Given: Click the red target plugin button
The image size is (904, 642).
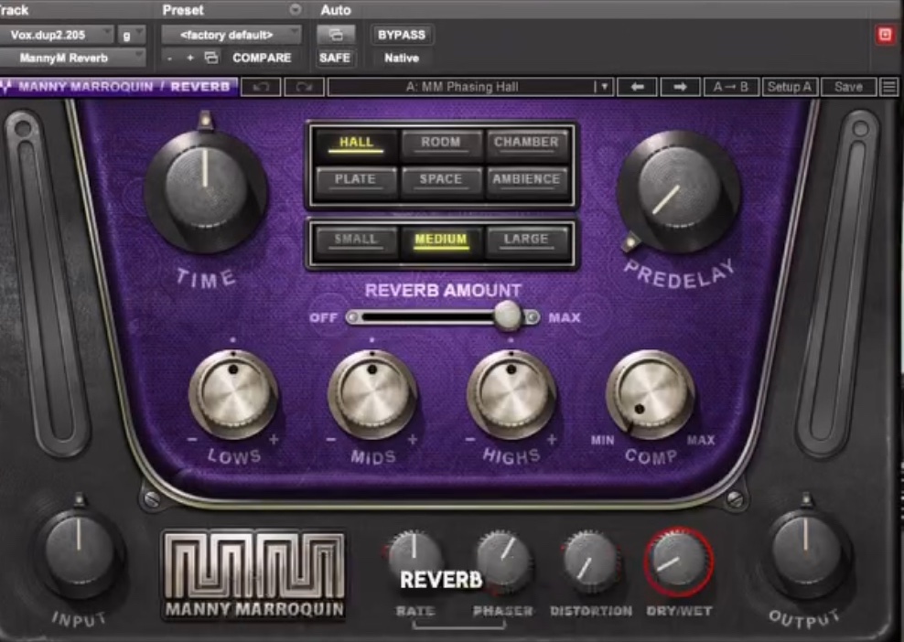Looking at the screenshot, I should 885,35.
